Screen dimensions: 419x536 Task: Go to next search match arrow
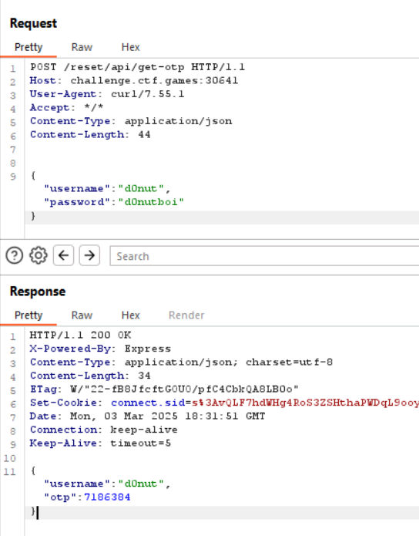[x=89, y=255]
